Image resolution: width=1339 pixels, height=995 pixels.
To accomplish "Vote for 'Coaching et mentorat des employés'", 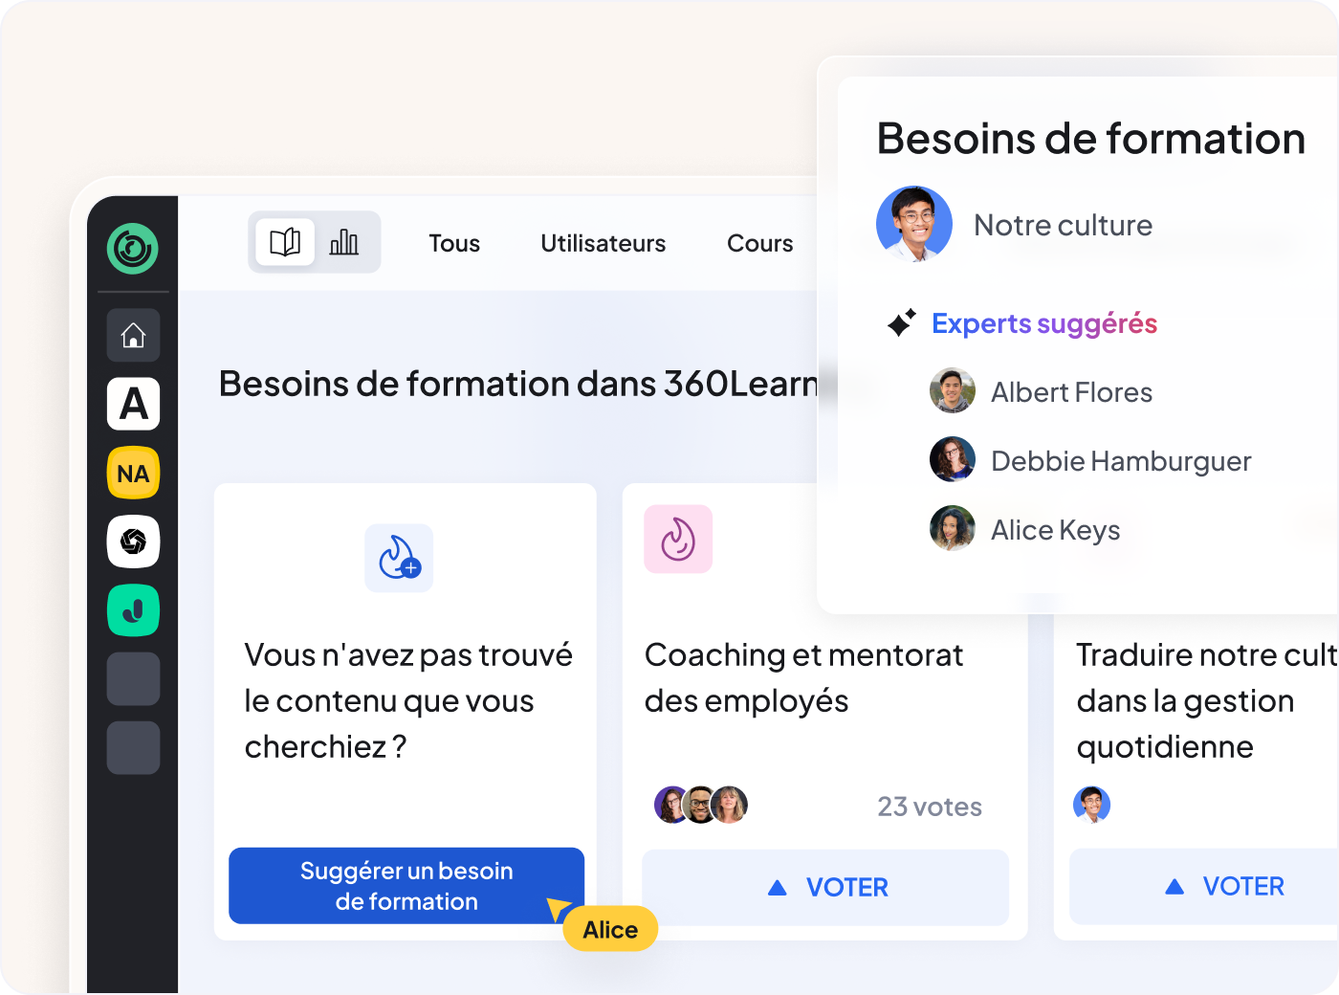I will 825,888.
